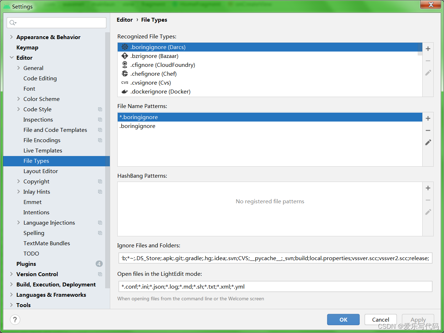The height and width of the screenshot is (333, 444).
Task: Open Layout Editor settings
Action: [x=41, y=171]
